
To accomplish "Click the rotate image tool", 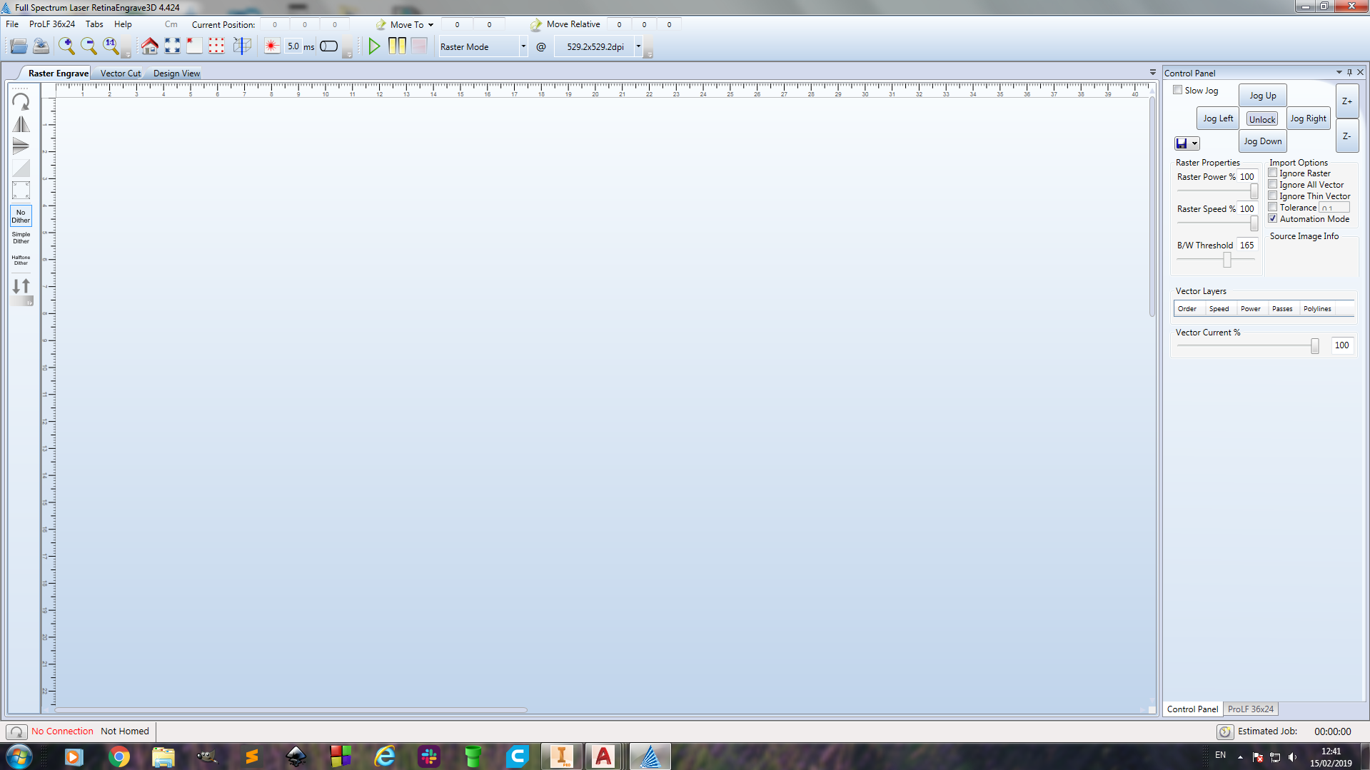I will click(21, 101).
